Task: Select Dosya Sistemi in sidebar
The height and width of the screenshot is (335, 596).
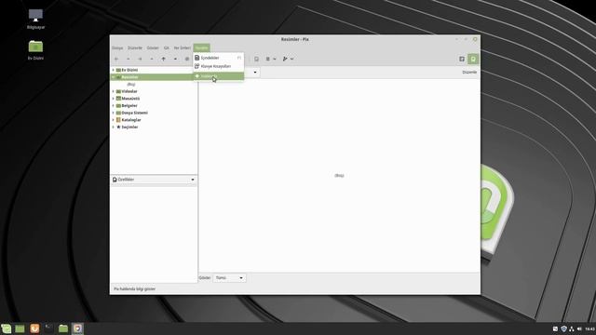Action: point(134,113)
